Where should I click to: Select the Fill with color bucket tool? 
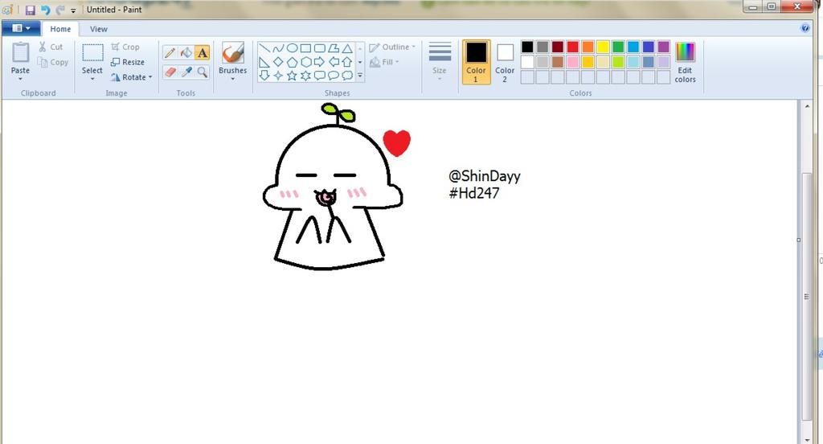coord(186,53)
